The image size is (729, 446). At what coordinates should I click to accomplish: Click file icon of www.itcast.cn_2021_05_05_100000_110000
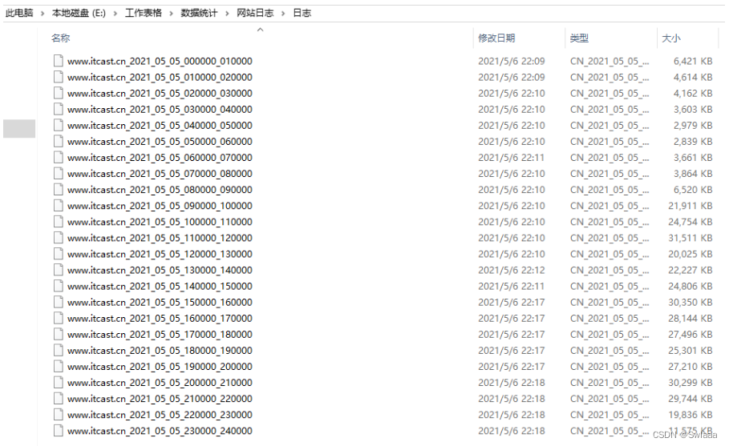tap(58, 221)
